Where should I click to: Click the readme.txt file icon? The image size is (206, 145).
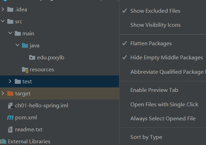tap(10, 130)
